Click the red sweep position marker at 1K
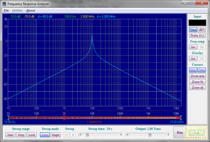The width and height of the screenshot is (210, 142). [64, 118]
